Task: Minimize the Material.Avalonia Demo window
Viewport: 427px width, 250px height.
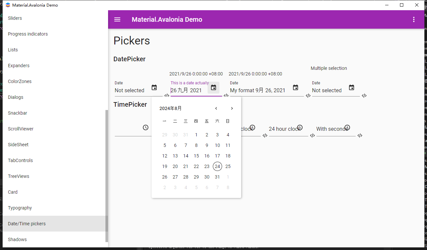Action: 386,5
